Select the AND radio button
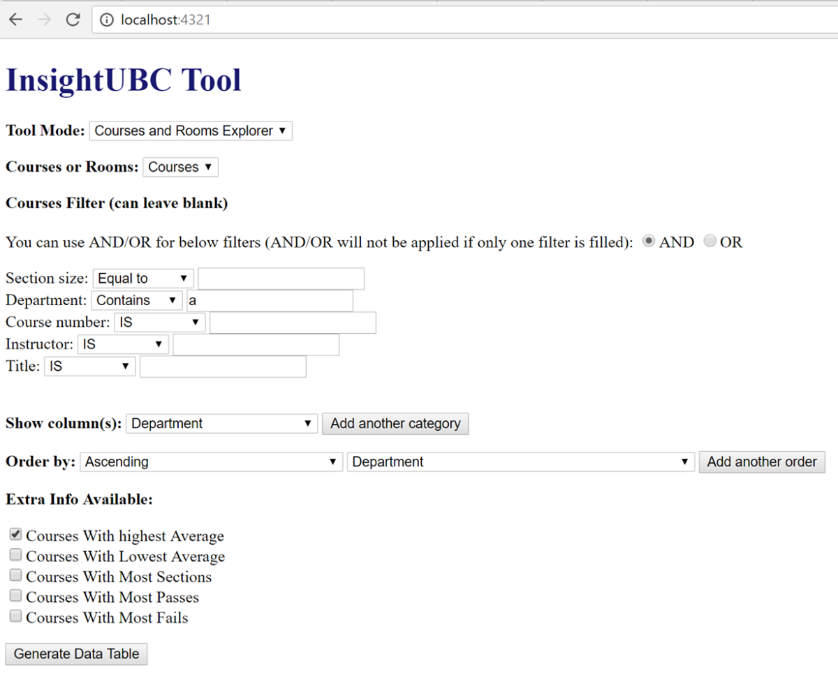The width and height of the screenshot is (838, 699). pos(649,241)
